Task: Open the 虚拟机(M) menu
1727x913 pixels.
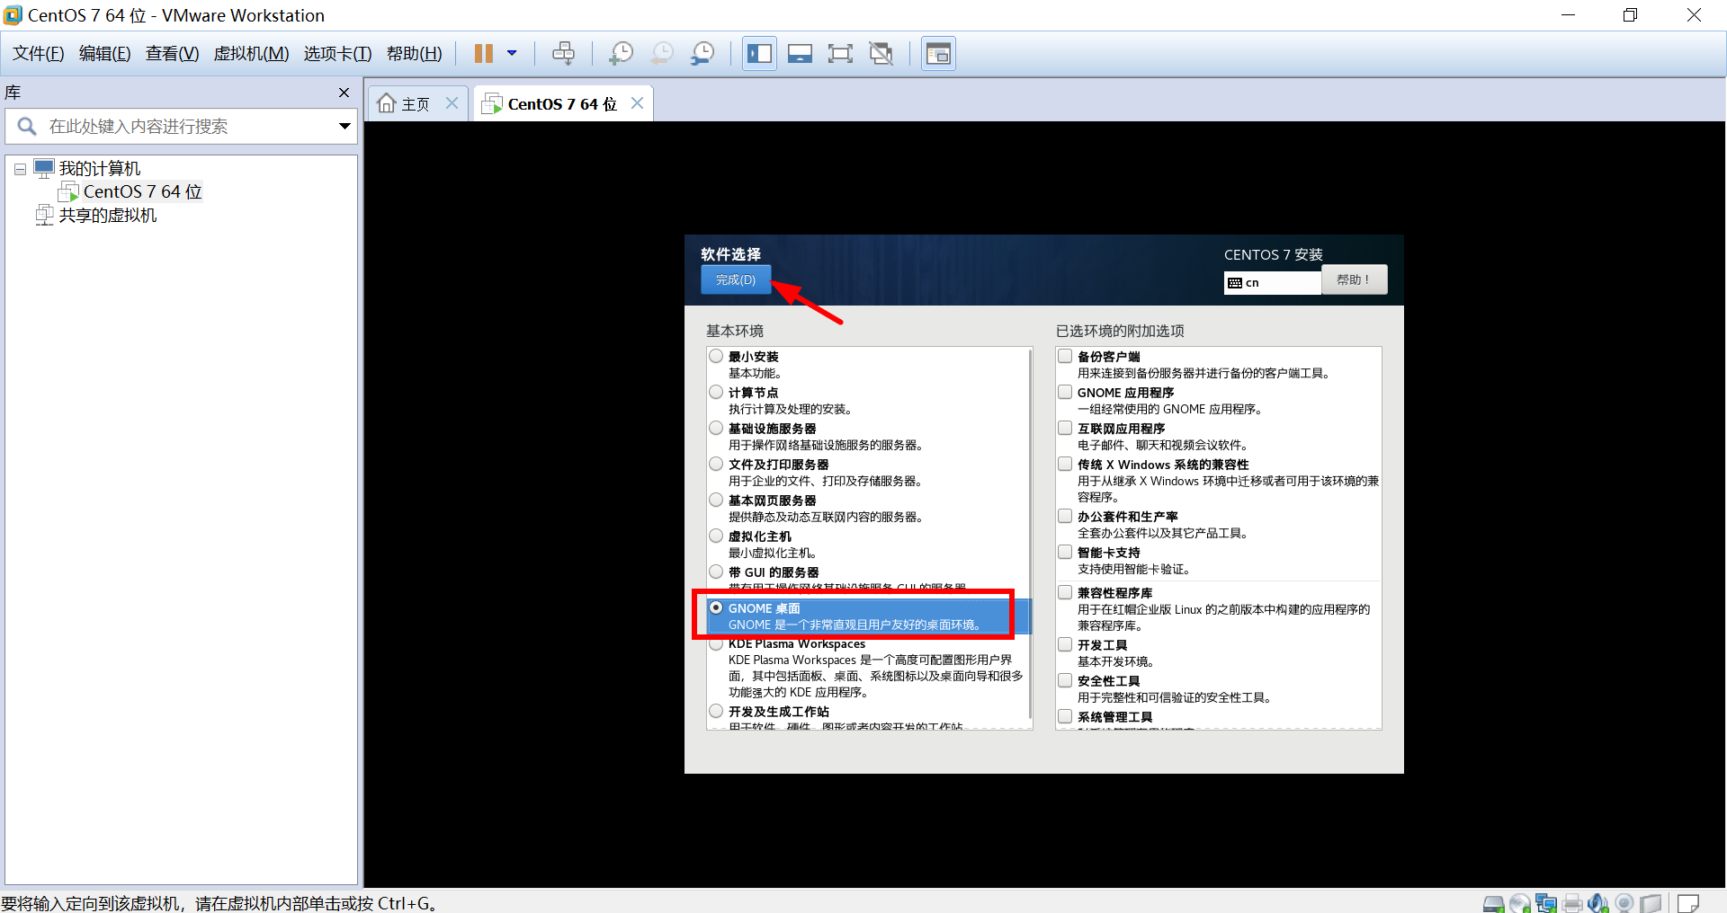Action: 251,54
